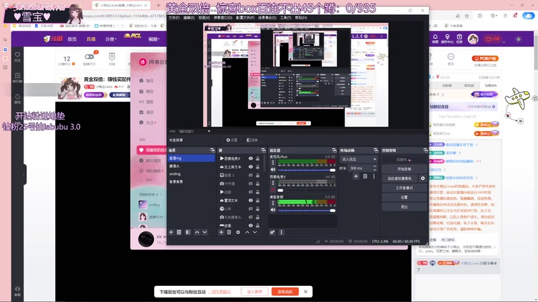This screenshot has height=302, width=538.
Task: Open 文件(F) menu in OBS
Action: tap(174, 17)
